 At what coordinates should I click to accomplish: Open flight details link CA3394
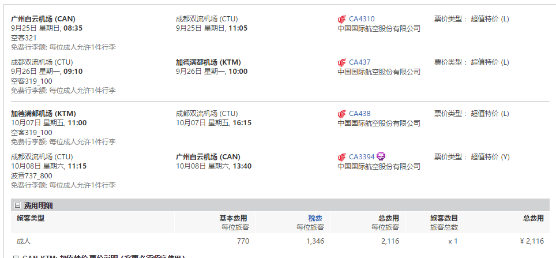coord(362,157)
